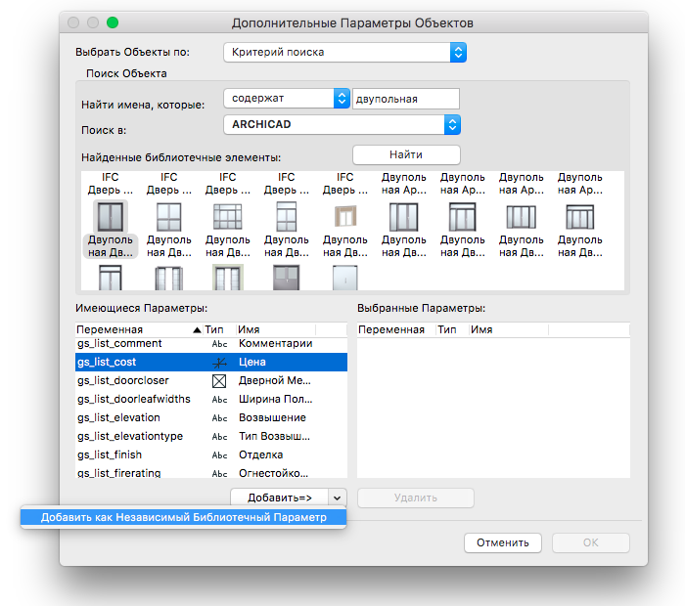Click the OK button
The height and width of the screenshot is (606, 685).
pyautogui.click(x=591, y=542)
